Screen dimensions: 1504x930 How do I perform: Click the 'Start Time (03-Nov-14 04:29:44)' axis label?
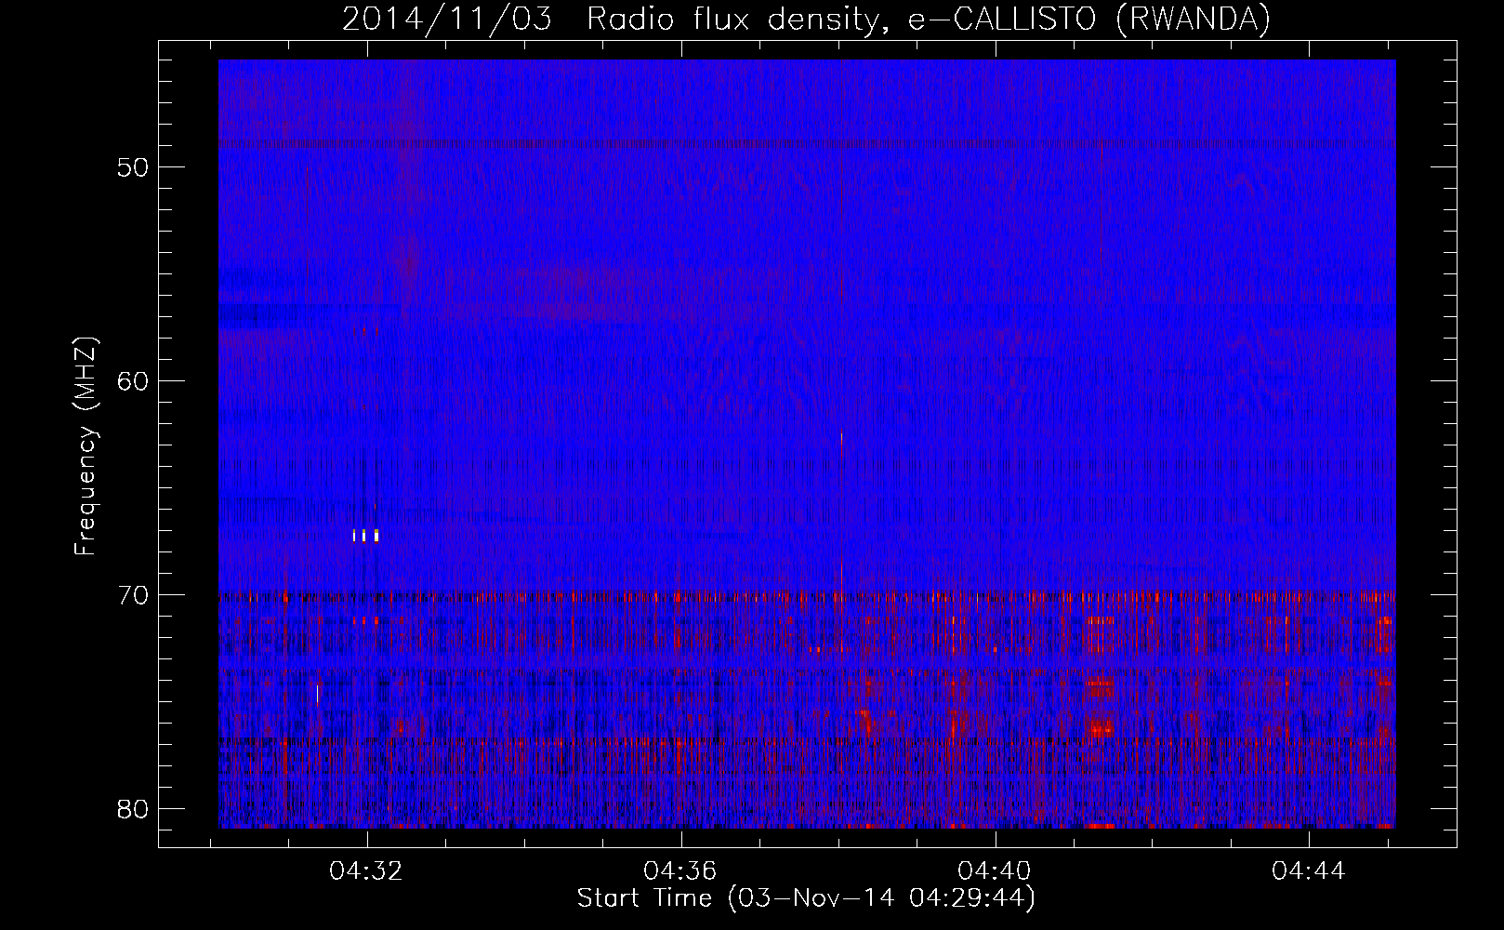click(806, 898)
